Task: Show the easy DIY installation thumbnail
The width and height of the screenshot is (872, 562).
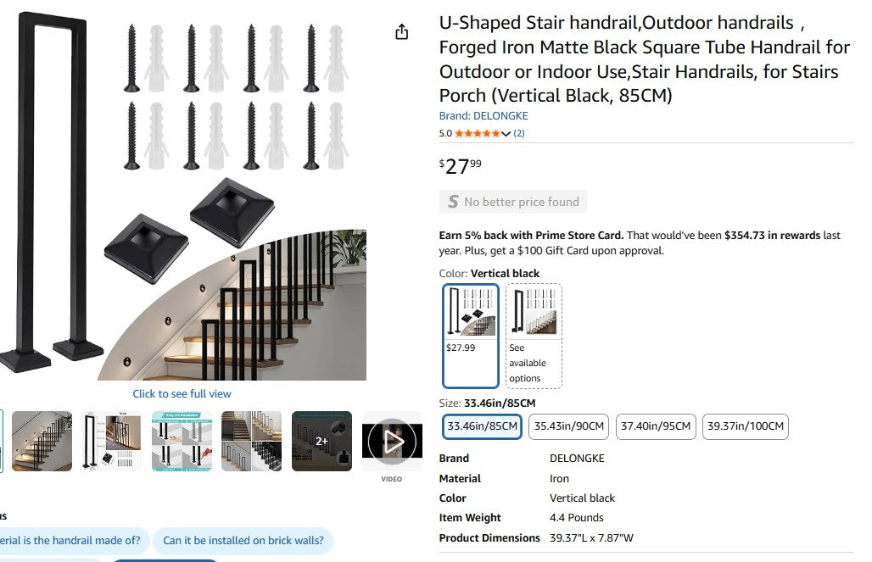Action: [182, 442]
